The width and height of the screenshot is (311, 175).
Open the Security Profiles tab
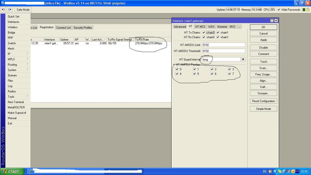[83, 28]
